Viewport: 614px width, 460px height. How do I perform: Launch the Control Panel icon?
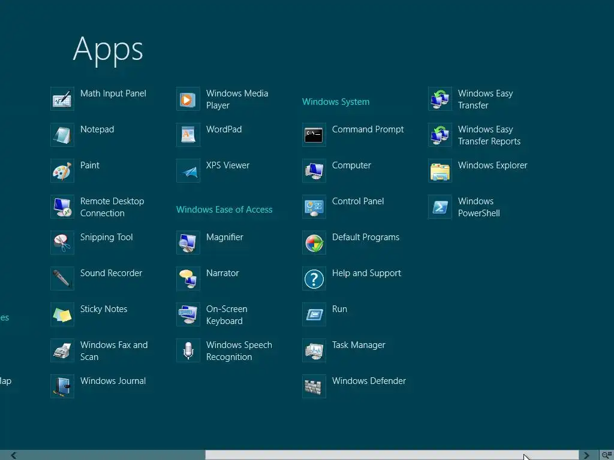pos(314,207)
